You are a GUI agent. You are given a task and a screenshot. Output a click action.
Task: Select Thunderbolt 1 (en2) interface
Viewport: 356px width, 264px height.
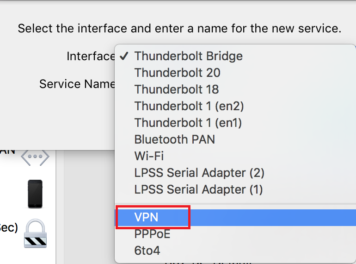(x=235, y=106)
